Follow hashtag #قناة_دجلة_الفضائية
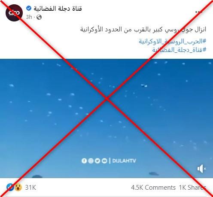This screenshot has width=213, height=197. coord(179,50)
